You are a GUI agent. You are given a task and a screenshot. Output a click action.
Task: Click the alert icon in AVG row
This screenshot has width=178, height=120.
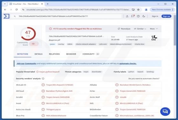point(117,103)
